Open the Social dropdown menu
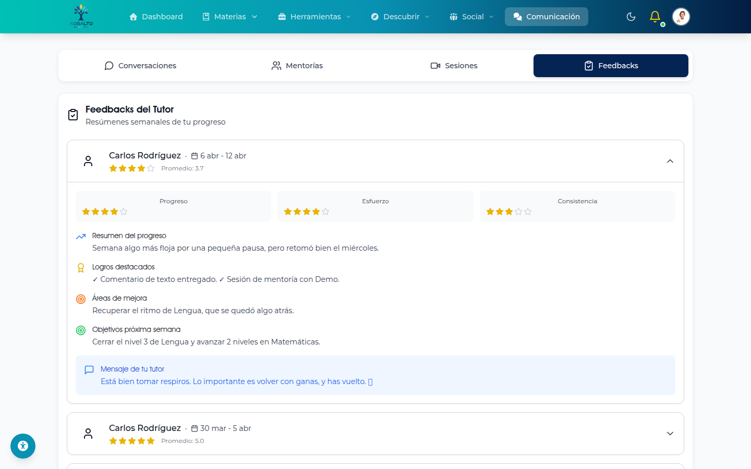751x469 pixels. pyautogui.click(x=471, y=17)
